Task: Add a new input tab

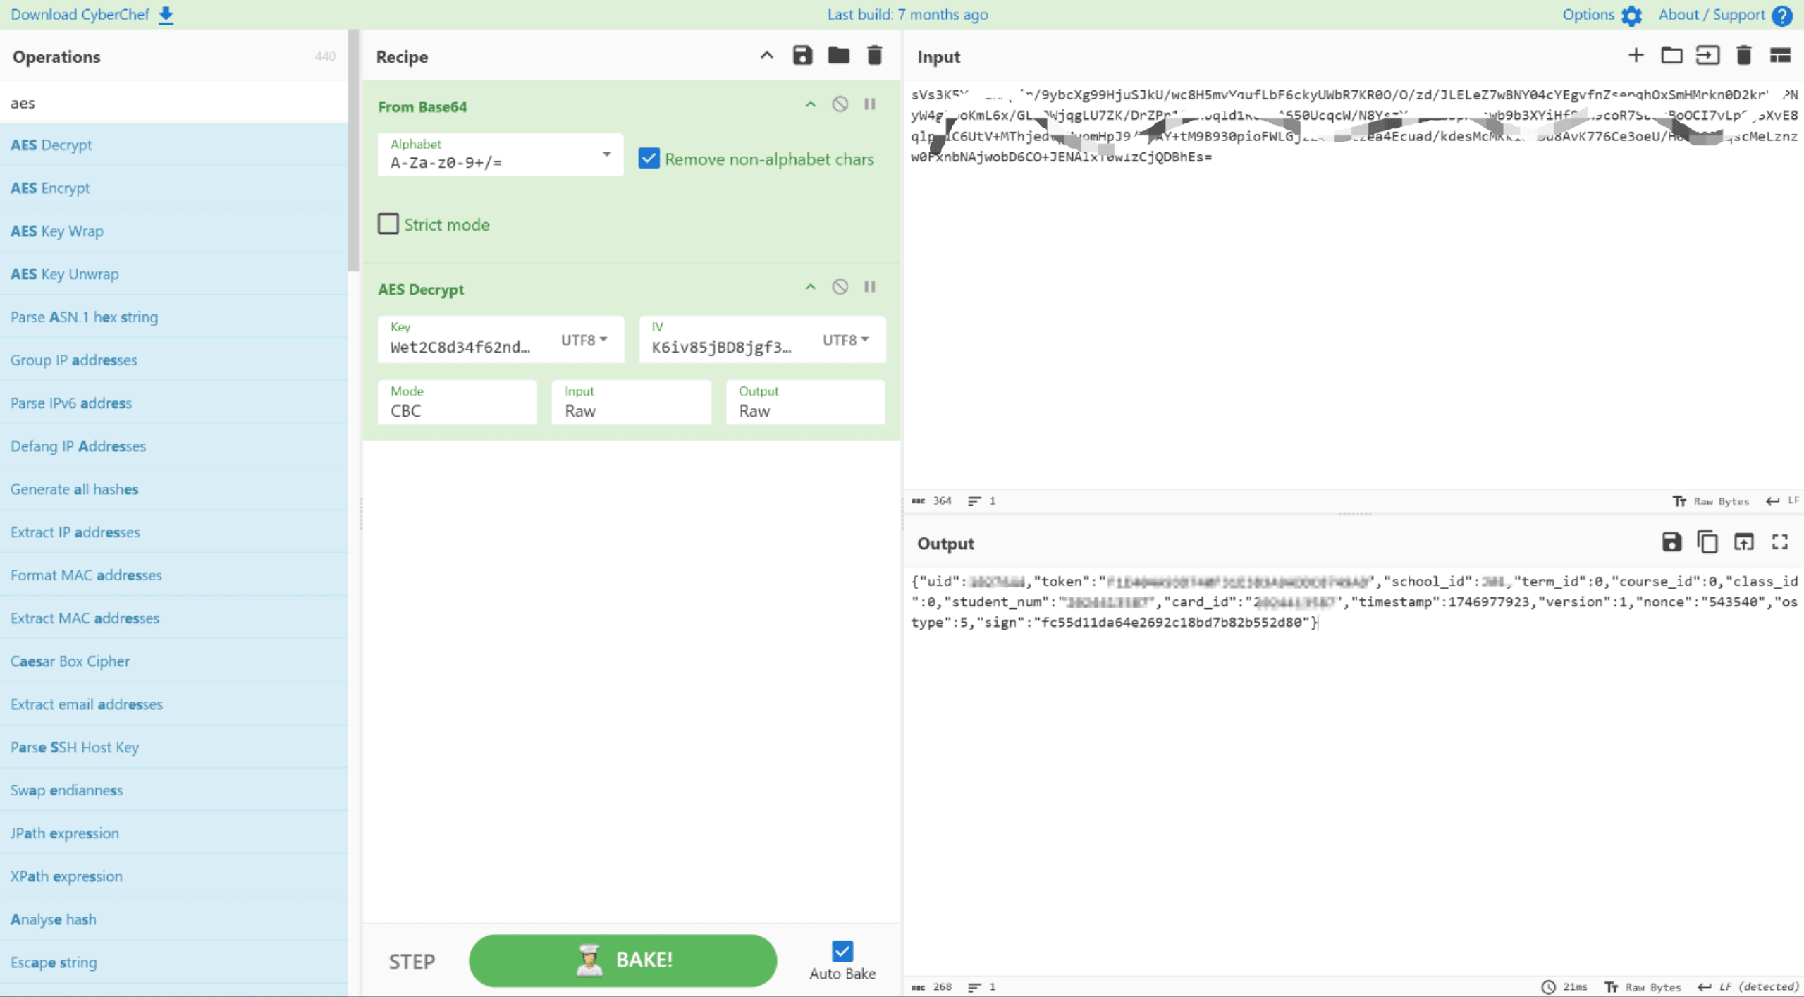Action: click(x=1636, y=55)
